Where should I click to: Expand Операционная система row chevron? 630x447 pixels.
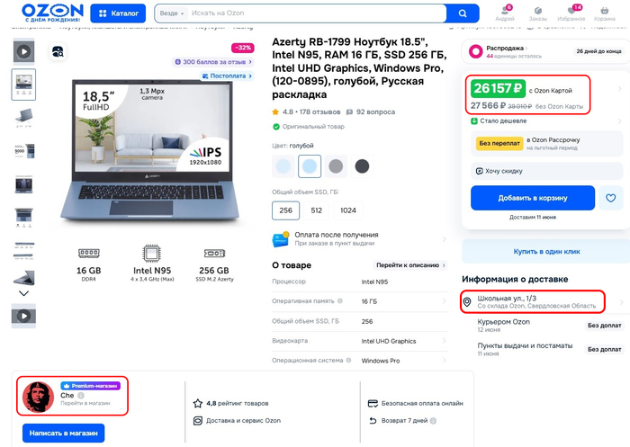click(444, 361)
